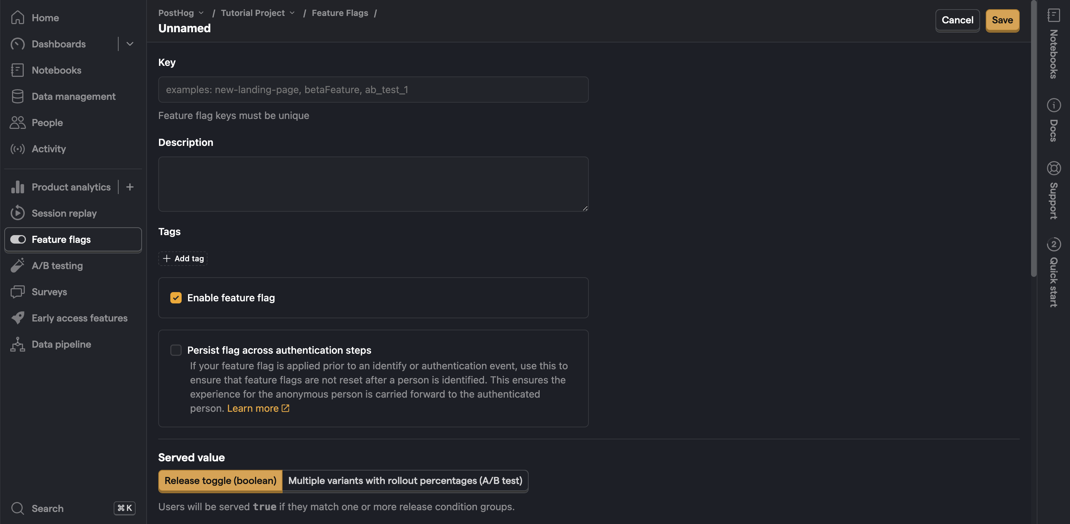Viewport: 1070px width, 524px height.
Task: Click the A/B testing sidebar icon
Action: pos(18,266)
